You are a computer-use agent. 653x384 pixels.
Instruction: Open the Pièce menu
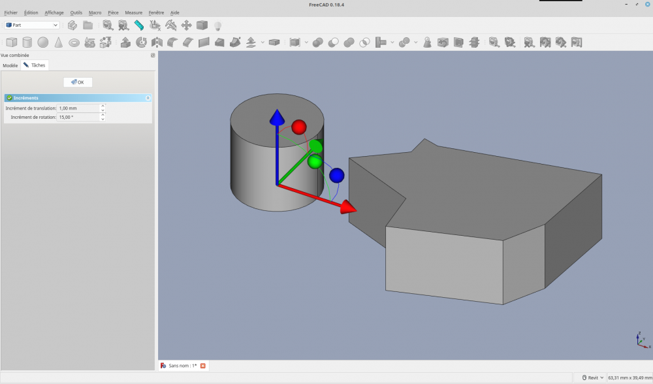pos(113,12)
